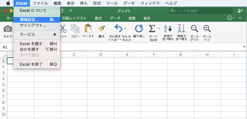
Task: Click the Camera (カメラ) toolbar icon
Action: click(7, 29)
